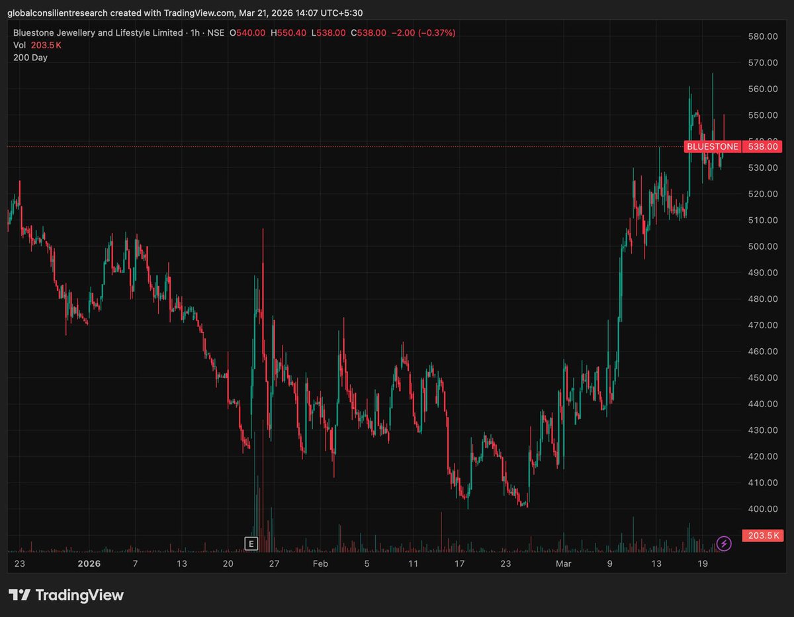This screenshot has height=617, width=794.
Task: Click the 480.00 price axis label
Action: coord(762,299)
